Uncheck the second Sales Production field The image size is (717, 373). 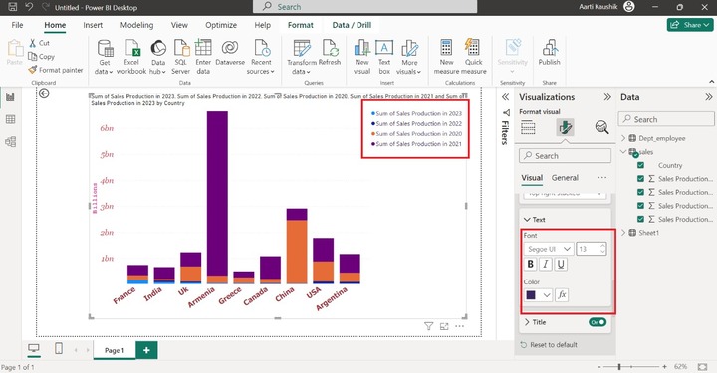pyautogui.click(x=640, y=192)
